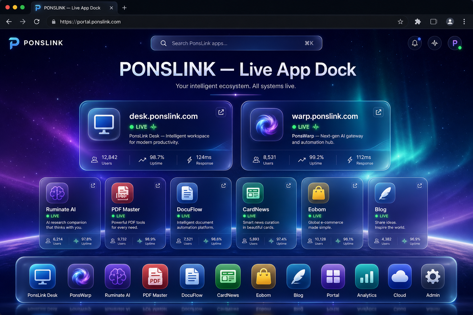Open system activity pulse icon in the header
The height and width of the screenshot is (315, 473).
pyautogui.click(x=435, y=43)
